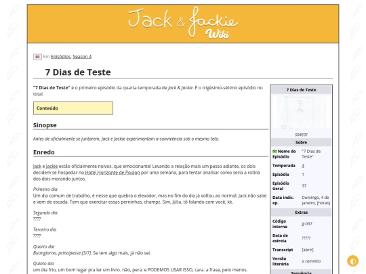Open the Season 4 category link
Viewport: 366px width, 274px height.
pos(82,57)
